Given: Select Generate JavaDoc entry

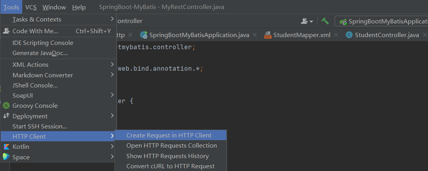Looking at the screenshot, I should (x=59, y=53).
